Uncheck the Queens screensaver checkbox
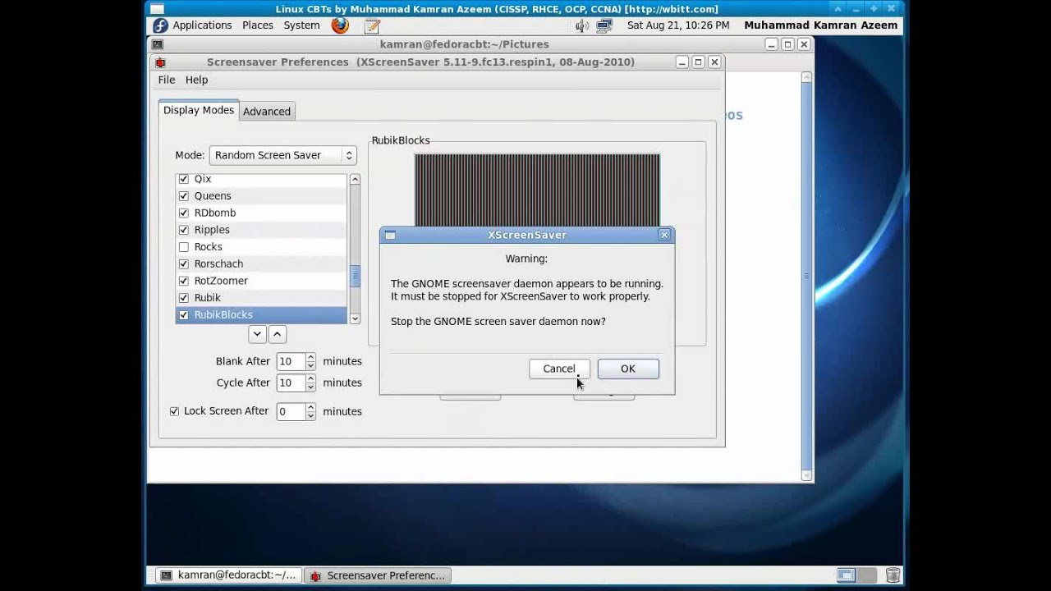Image resolution: width=1051 pixels, height=591 pixels. 184,196
